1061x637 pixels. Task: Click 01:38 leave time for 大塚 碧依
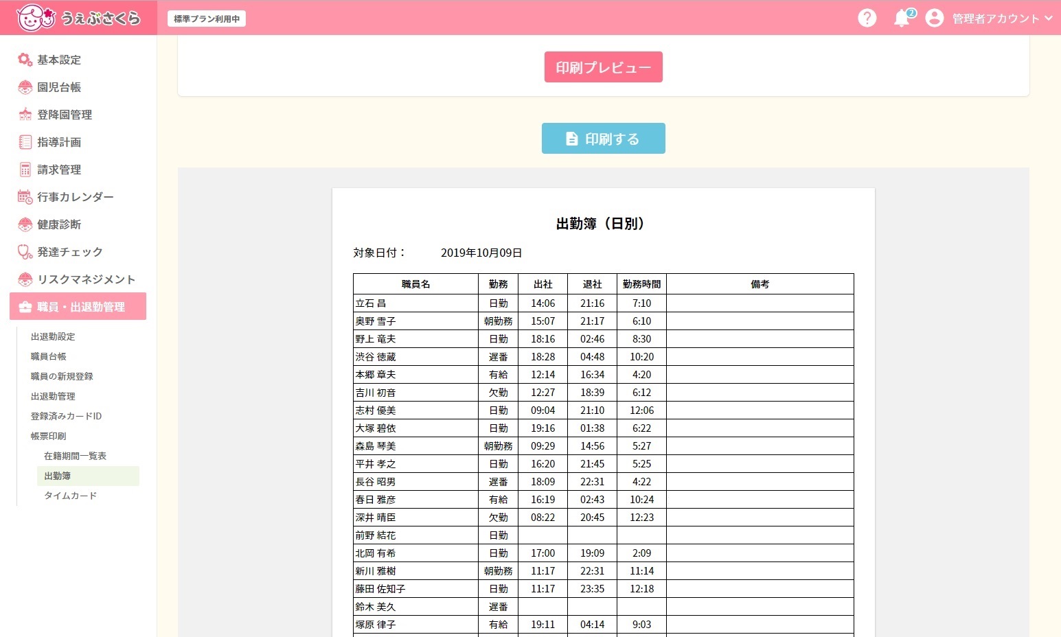pos(592,428)
